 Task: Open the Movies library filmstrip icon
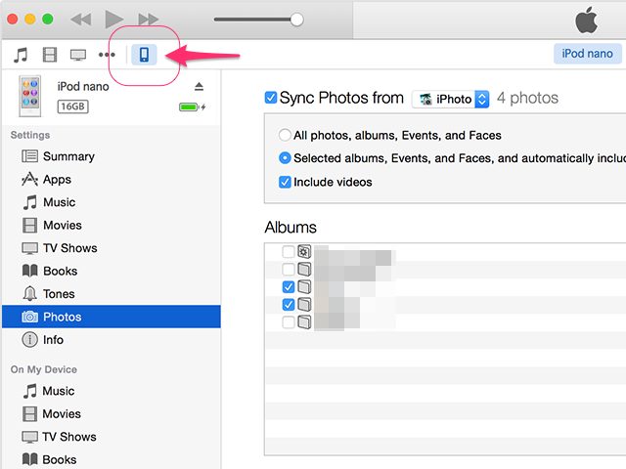pyautogui.click(x=50, y=55)
